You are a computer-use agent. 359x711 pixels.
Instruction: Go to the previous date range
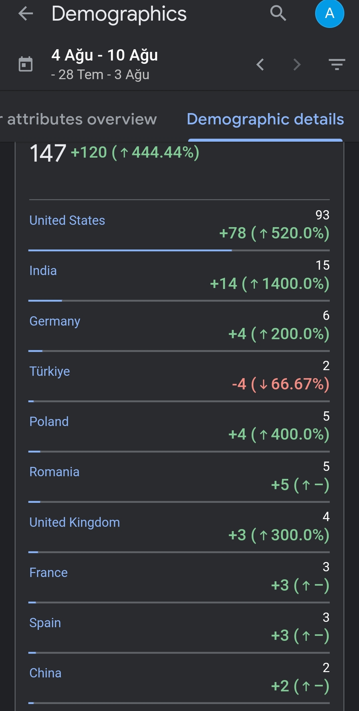point(260,65)
